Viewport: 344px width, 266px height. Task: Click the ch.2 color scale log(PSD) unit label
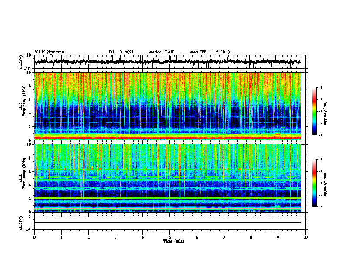[x=325, y=185]
